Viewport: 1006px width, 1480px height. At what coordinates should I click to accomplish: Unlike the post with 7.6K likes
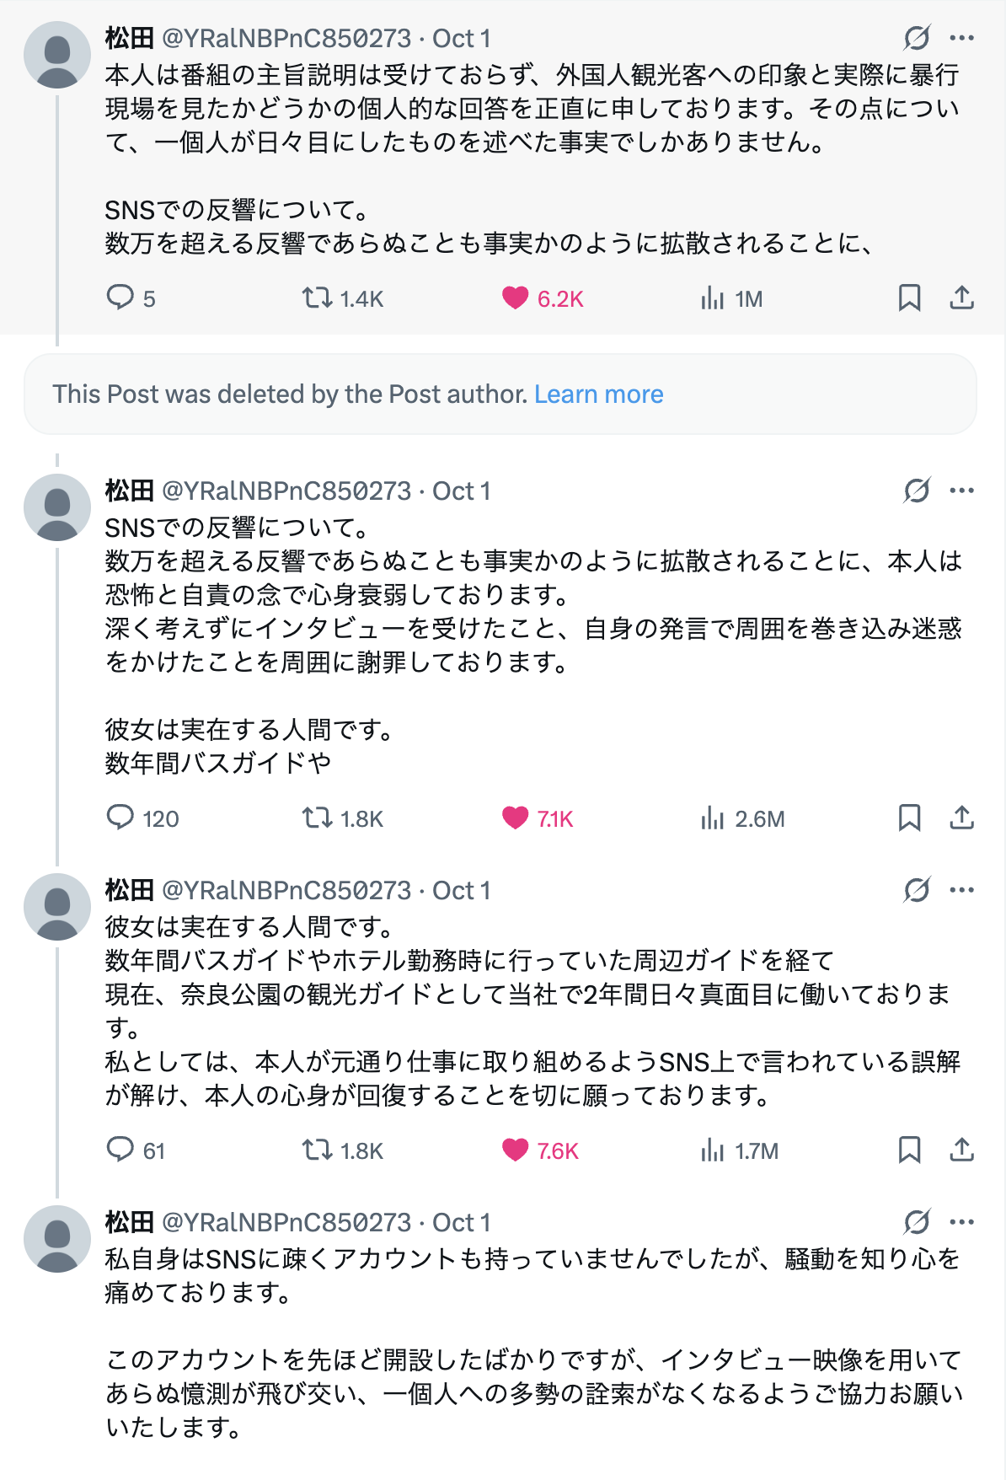pyautogui.click(x=515, y=1150)
